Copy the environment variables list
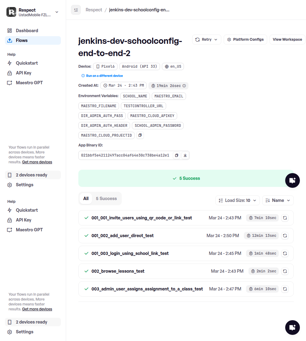 [140, 135]
